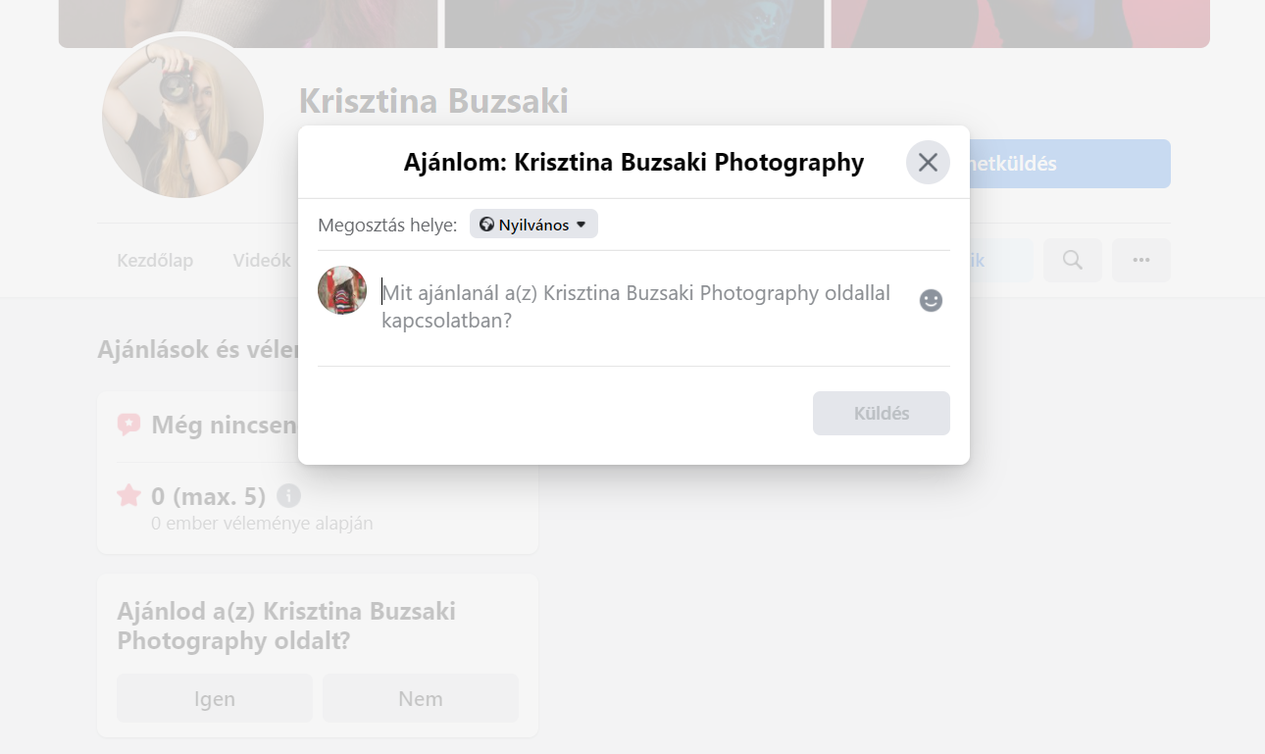Image resolution: width=1265 pixels, height=754 pixels.
Task: Open the middle cover photo
Action: pyautogui.click(x=634, y=24)
